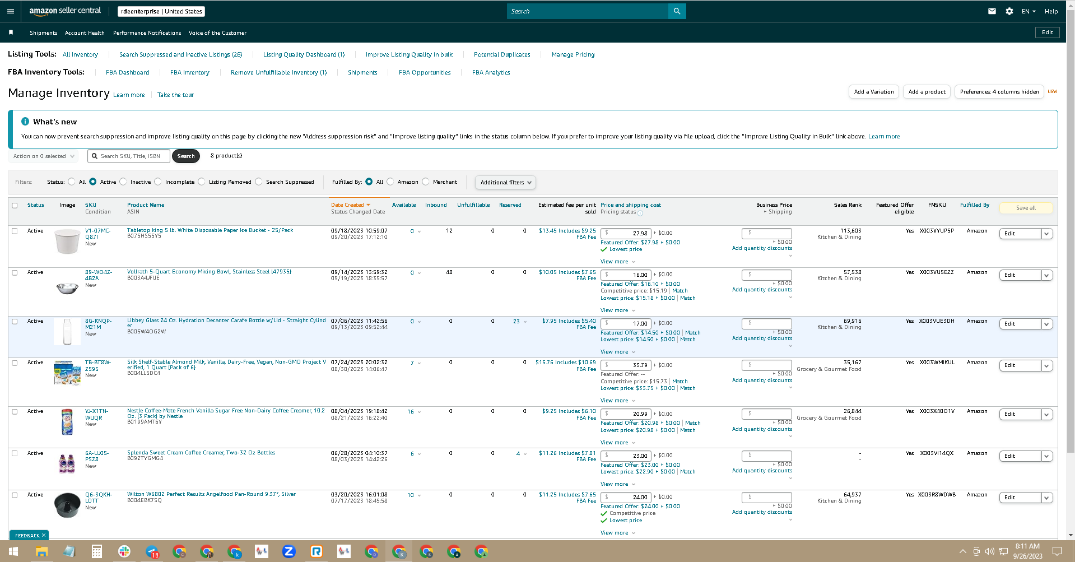Open File Explorer from the taskbar

41,552
